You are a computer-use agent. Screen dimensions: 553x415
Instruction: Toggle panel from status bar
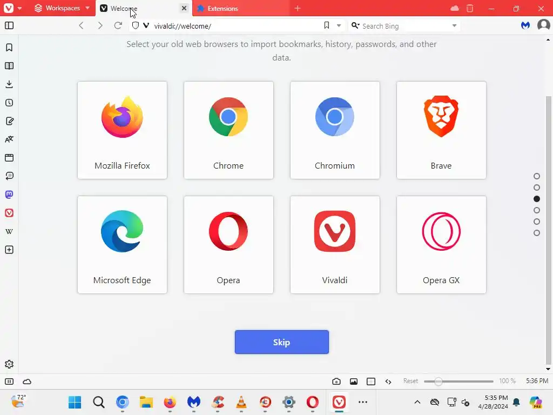coord(9,381)
